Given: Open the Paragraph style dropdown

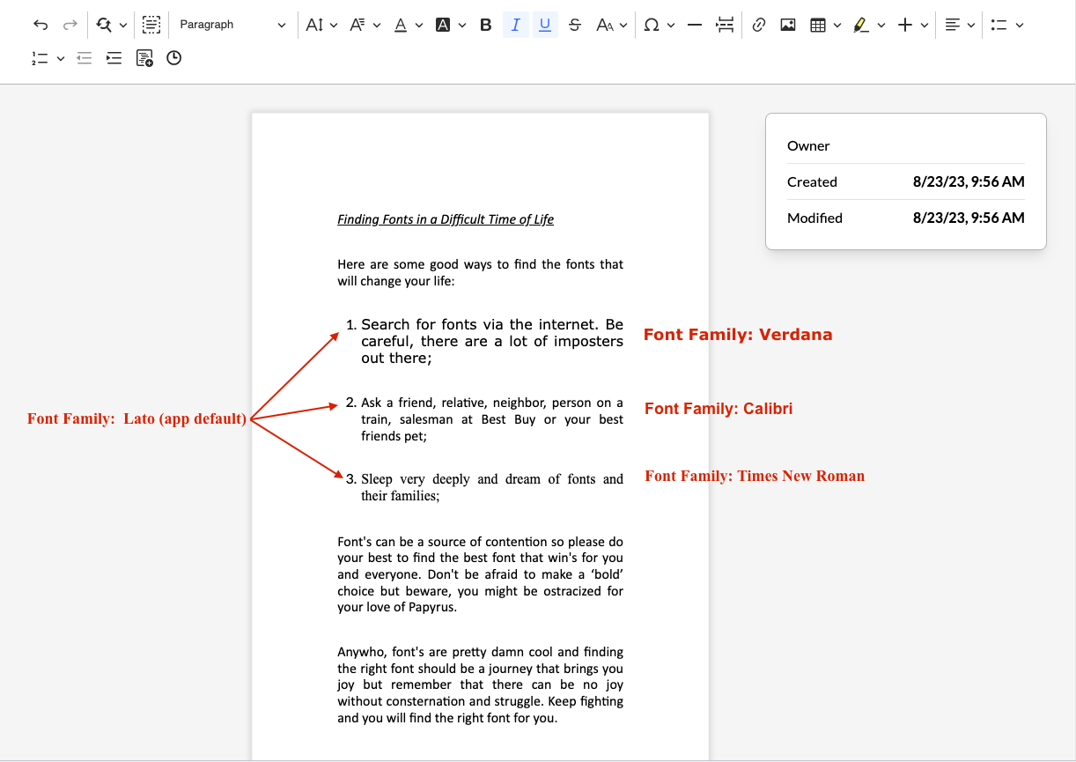Looking at the screenshot, I should tap(232, 25).
